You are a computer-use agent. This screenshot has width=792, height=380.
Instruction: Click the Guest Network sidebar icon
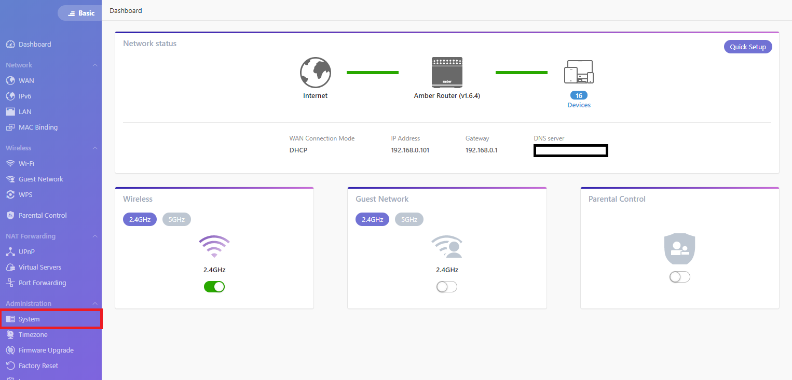coord(10,179)
